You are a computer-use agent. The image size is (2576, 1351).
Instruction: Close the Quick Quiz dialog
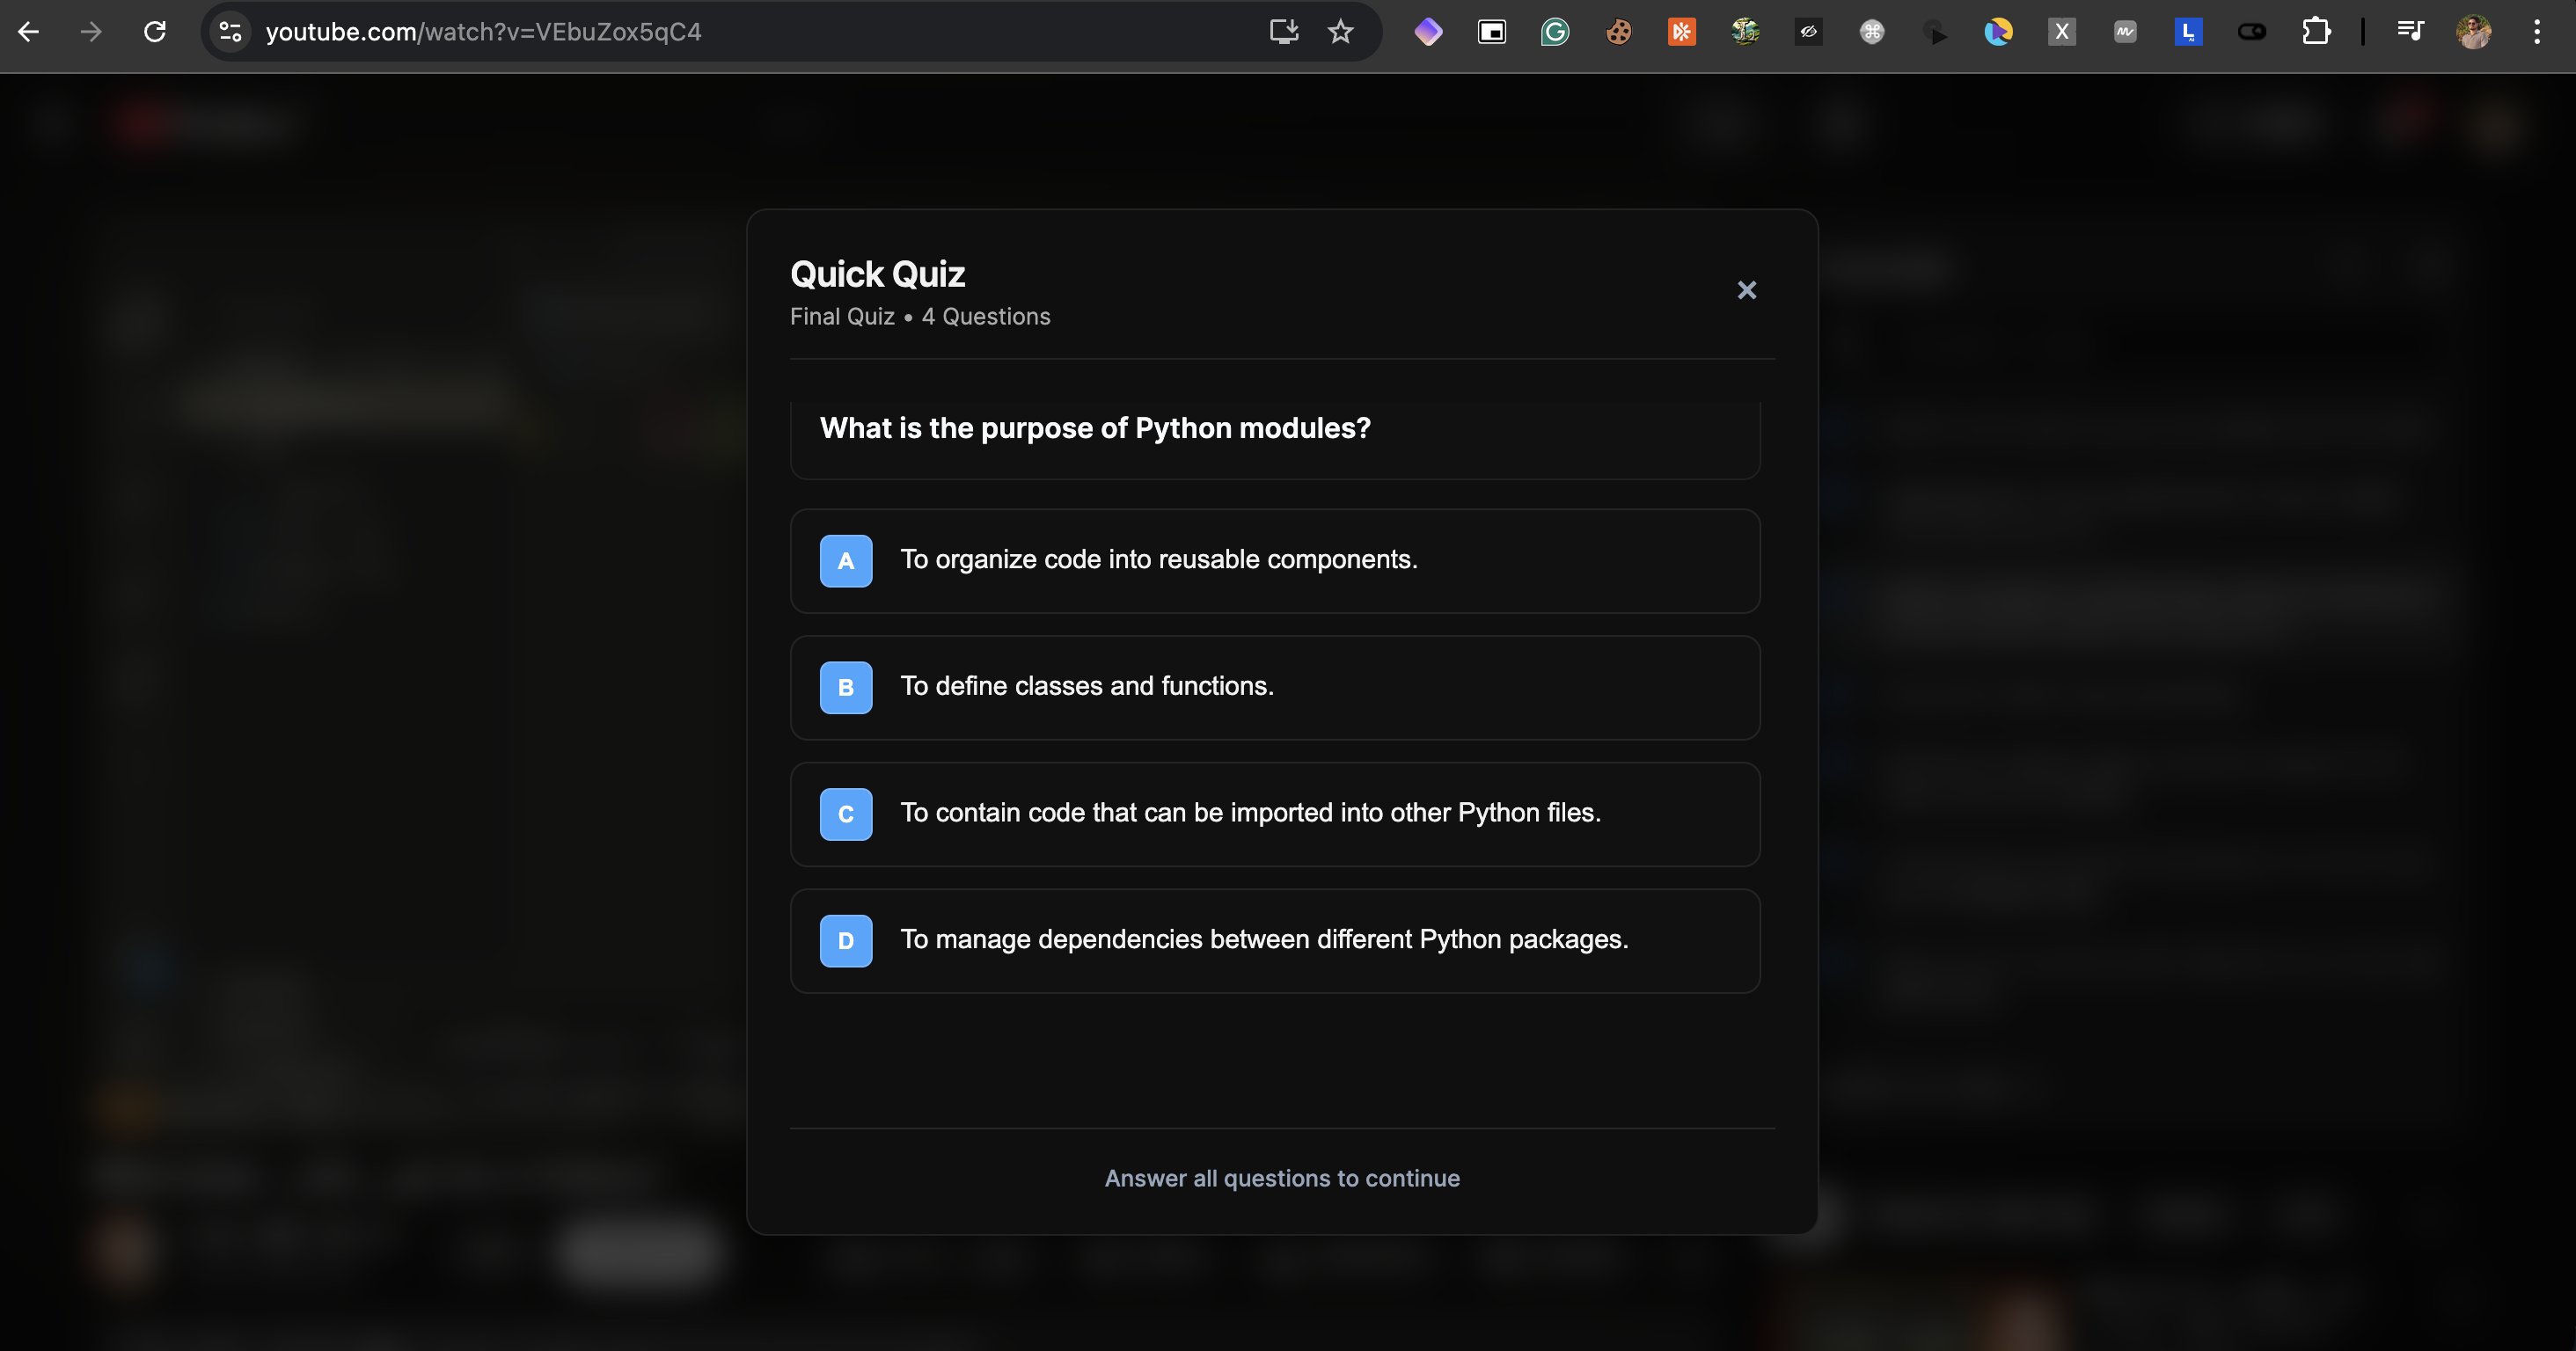tap(1746, 290)
